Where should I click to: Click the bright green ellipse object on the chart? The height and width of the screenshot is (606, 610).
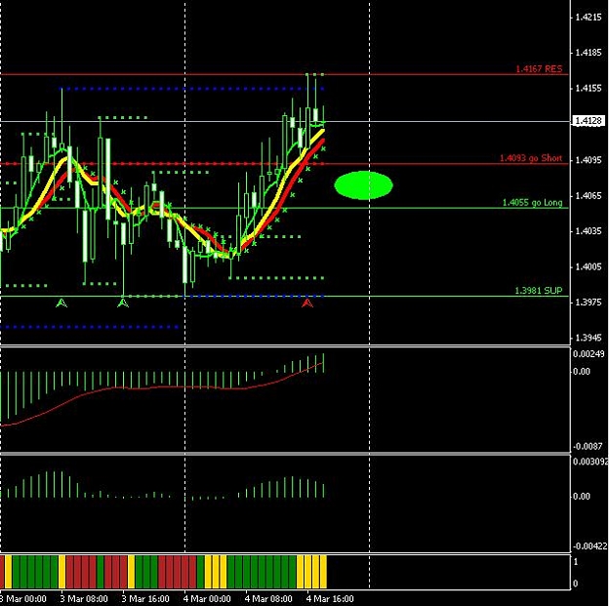[x=363, y=185]
